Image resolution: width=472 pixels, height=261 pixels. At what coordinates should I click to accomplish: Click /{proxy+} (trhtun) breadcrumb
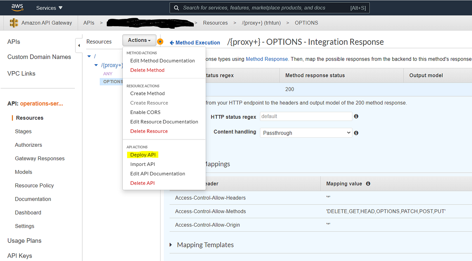(x=261, y=23)
